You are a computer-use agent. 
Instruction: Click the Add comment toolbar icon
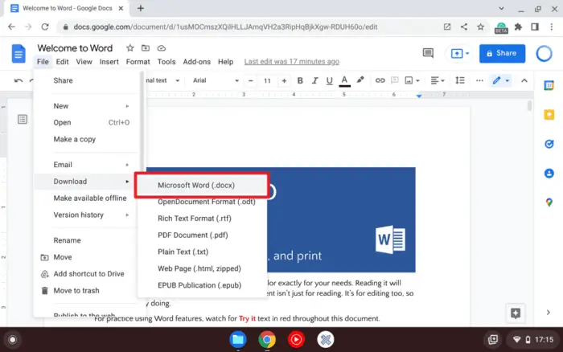(395, 80)
